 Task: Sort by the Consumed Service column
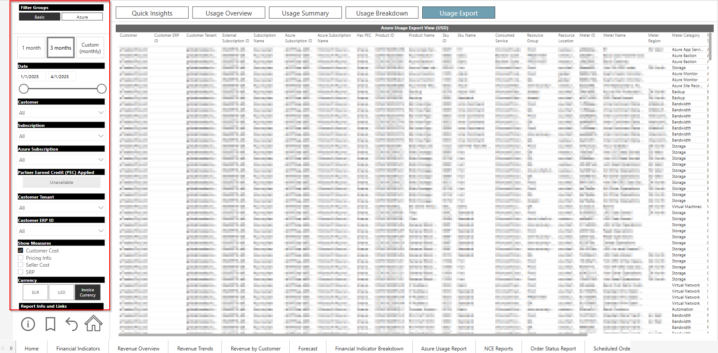[505, 38]
